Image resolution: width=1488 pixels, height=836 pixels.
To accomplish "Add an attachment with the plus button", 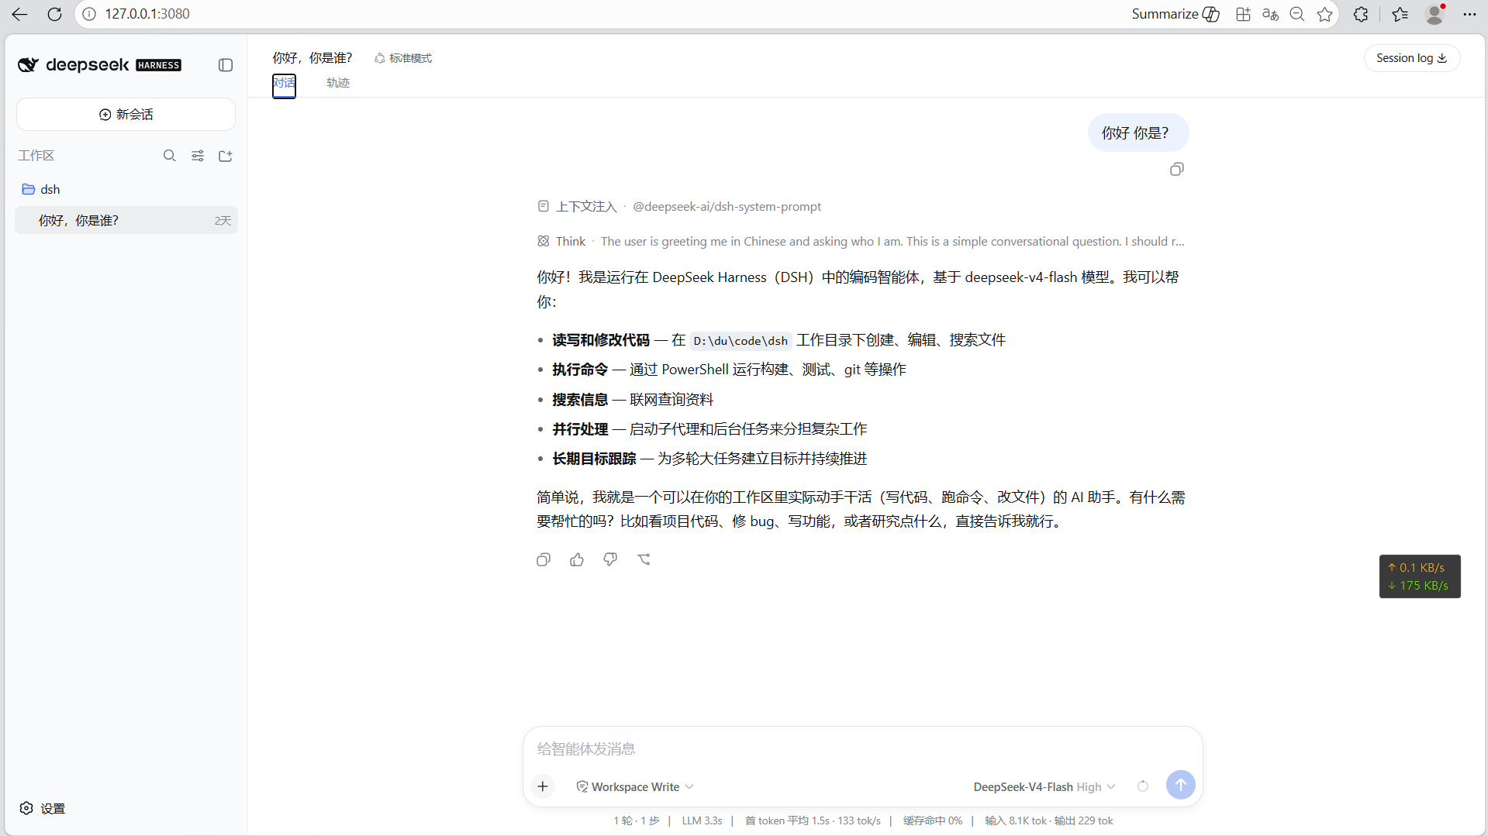I will click(543, 786).
